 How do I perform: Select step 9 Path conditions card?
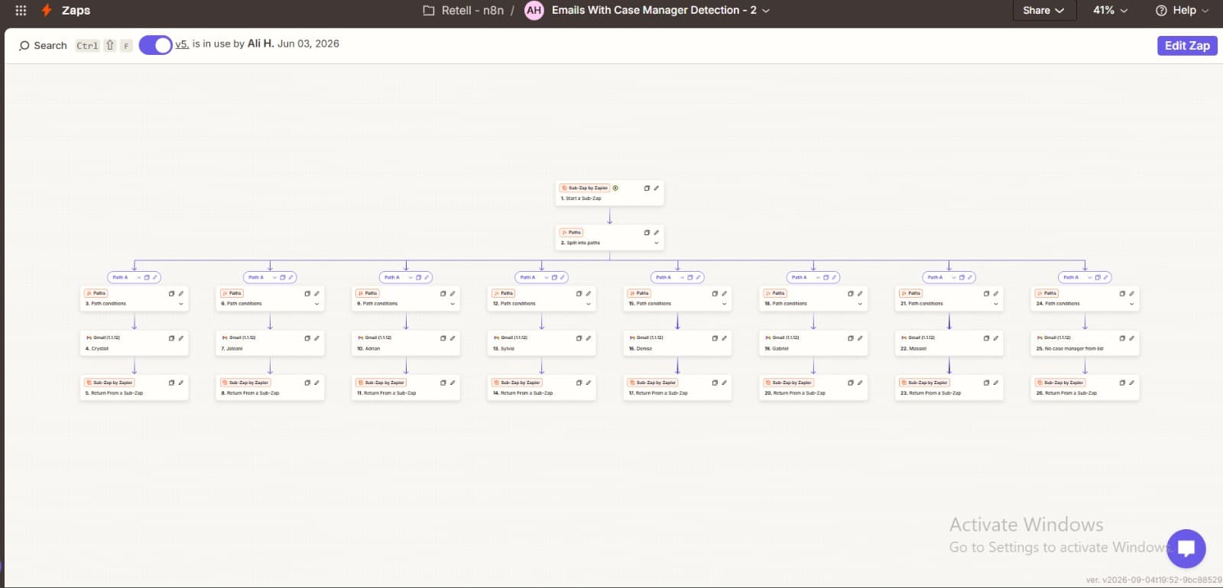(406, 299)
